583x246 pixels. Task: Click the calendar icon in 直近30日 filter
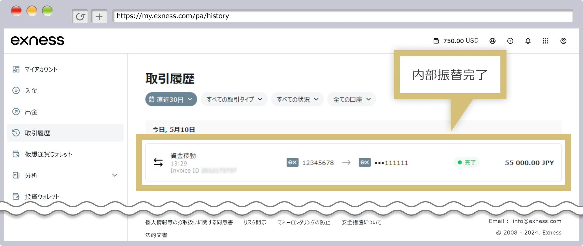(x=152, y=99)
